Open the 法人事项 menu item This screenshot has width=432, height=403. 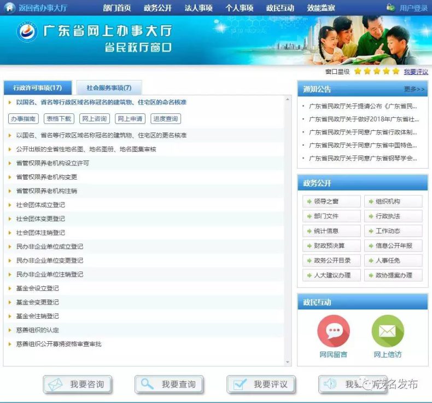[x=199, y=8]
